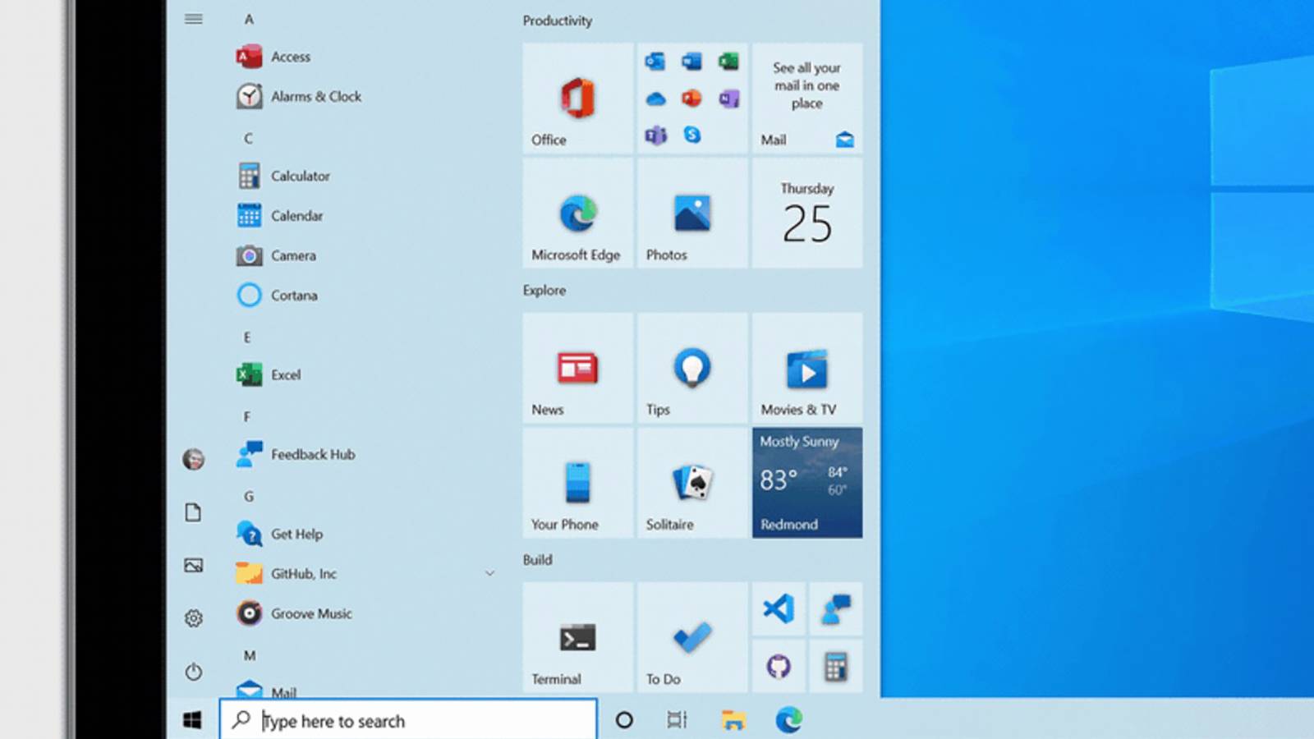Launch Groove Music
Viewport: 1314px width, 739px height.
pyautogui.click(x=294, y=613)
